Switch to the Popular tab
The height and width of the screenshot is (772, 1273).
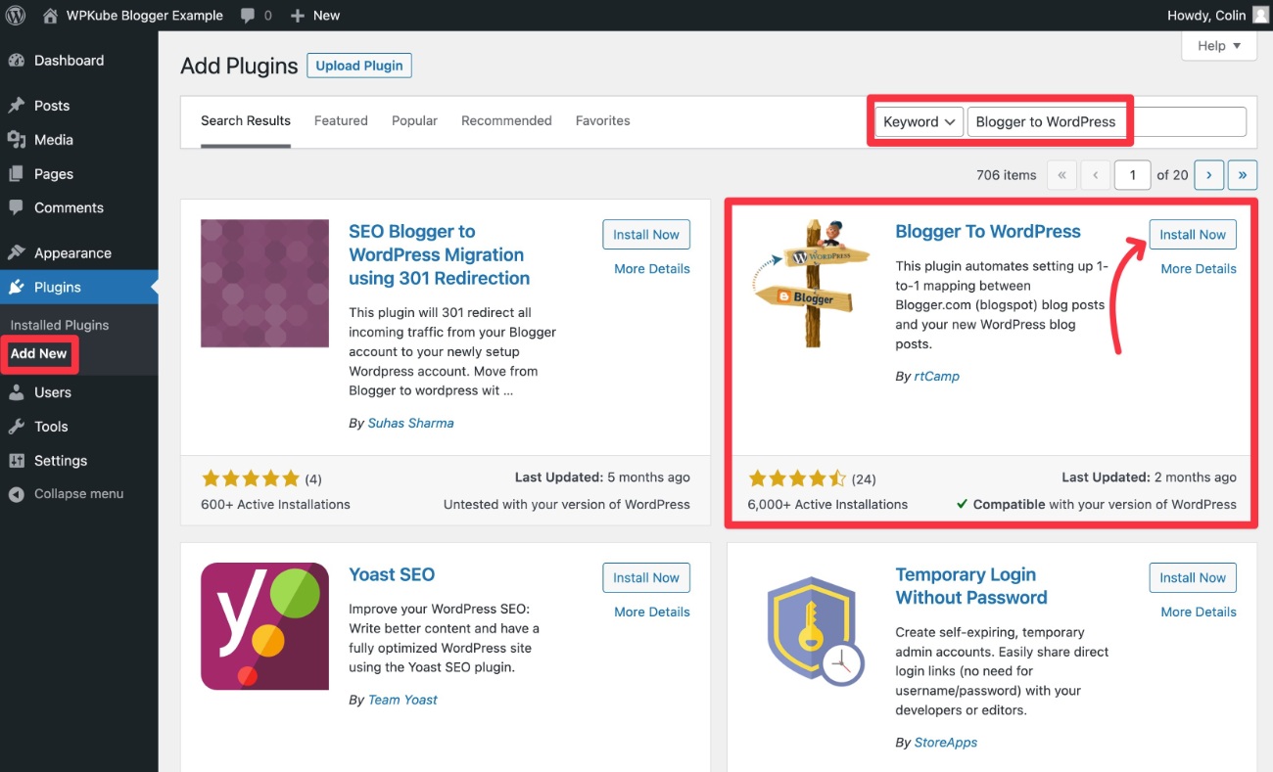[414, 121]
